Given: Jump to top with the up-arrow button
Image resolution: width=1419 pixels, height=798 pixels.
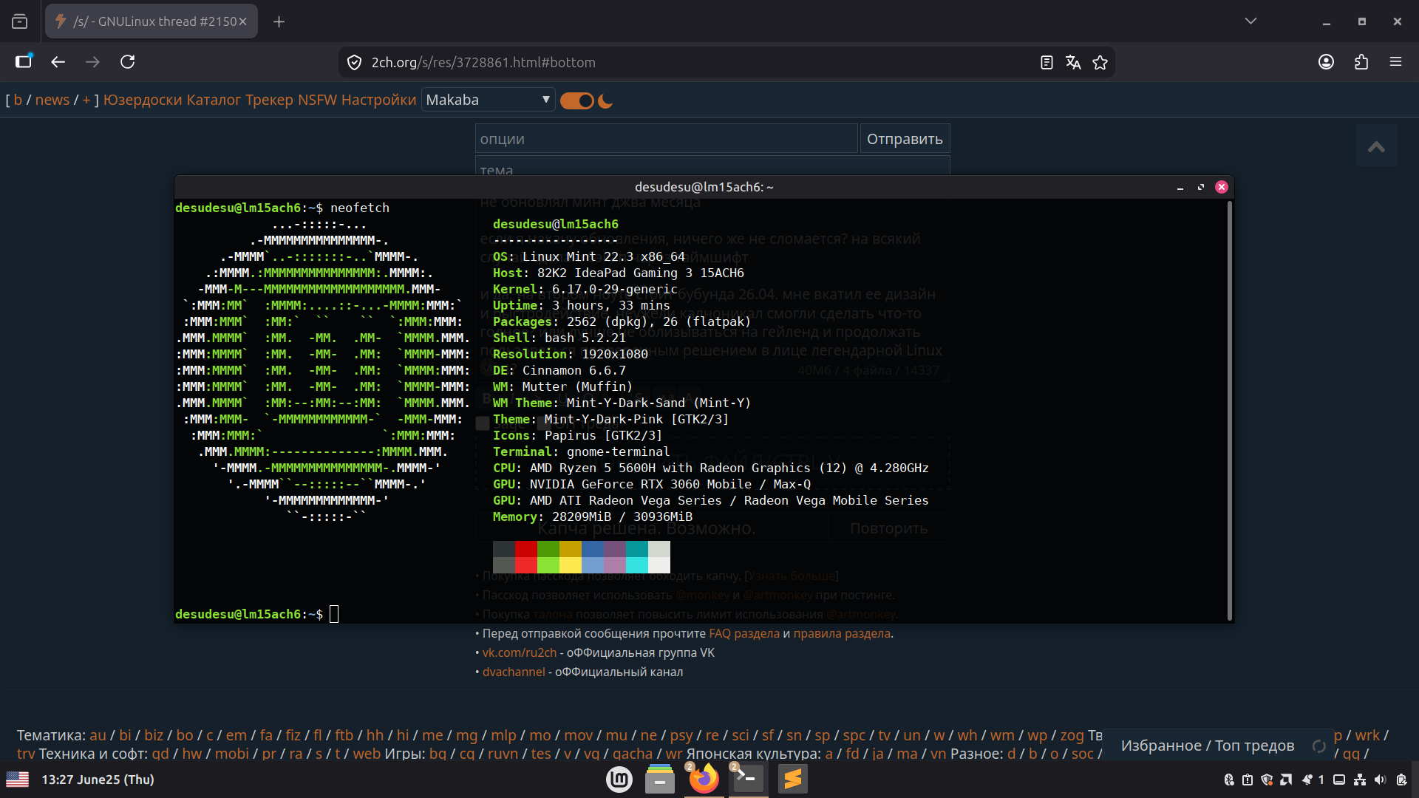Looking at the screenshot, I should (x=1376, y=146).
